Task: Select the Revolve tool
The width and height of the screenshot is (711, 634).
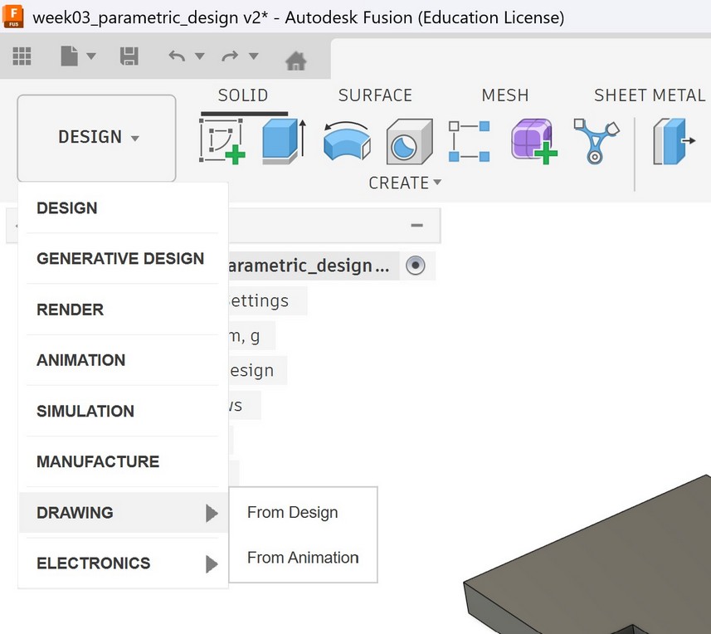Action: [348, 141]
